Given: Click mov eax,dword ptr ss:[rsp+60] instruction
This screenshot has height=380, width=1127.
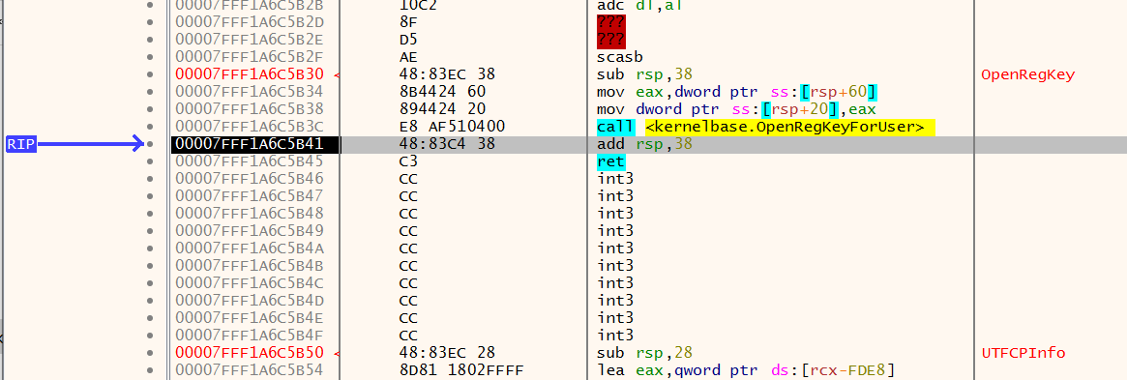Looking at the screenshot, I should 738,92.
